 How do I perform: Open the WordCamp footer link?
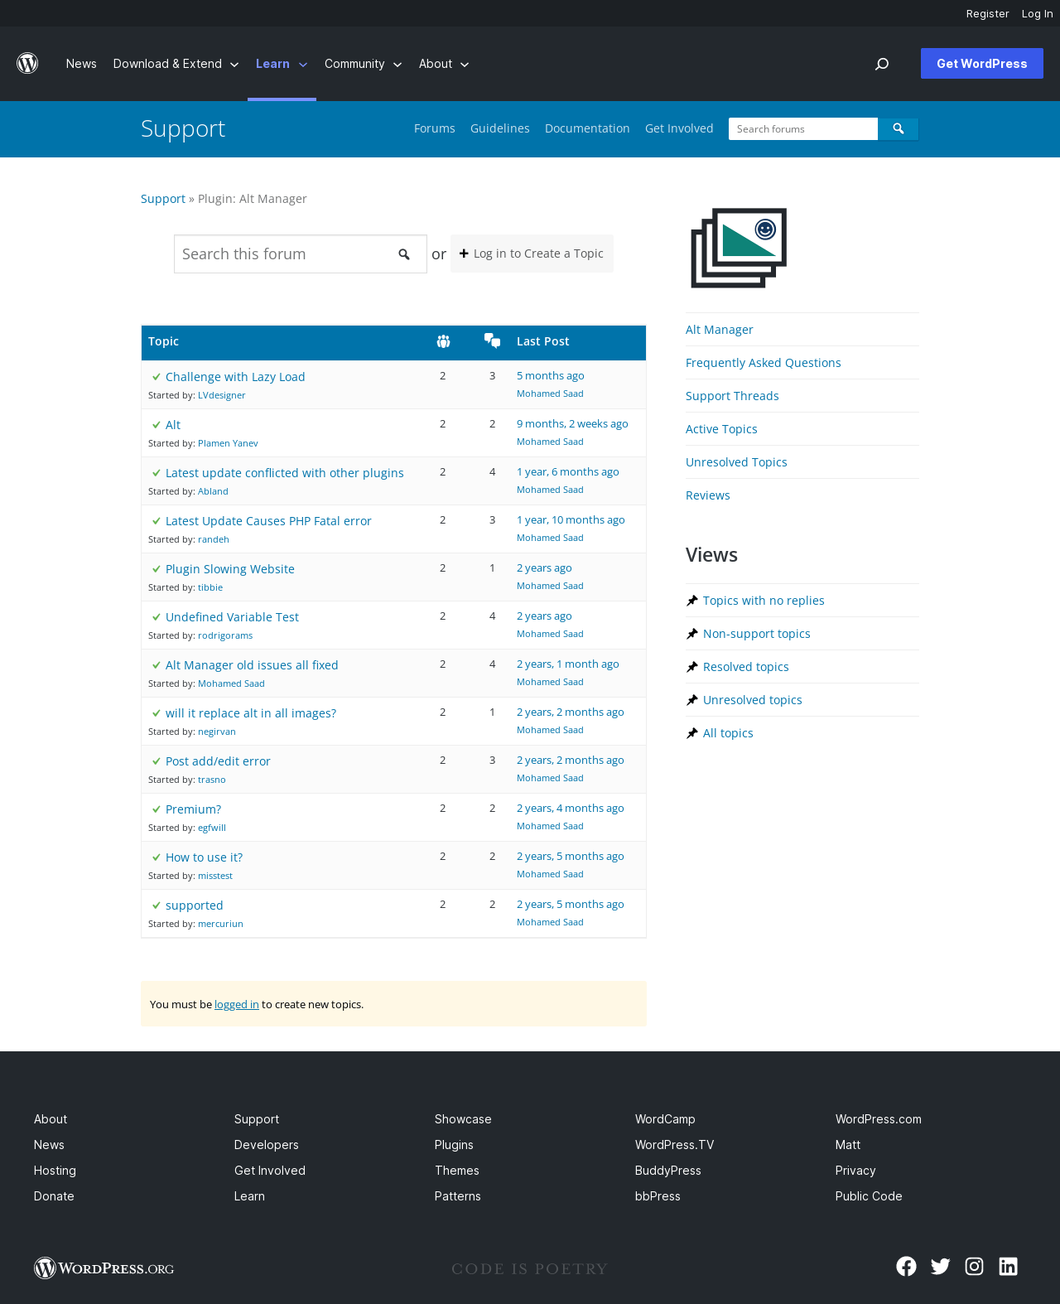pyautogui.click(x=665, y=1119)
